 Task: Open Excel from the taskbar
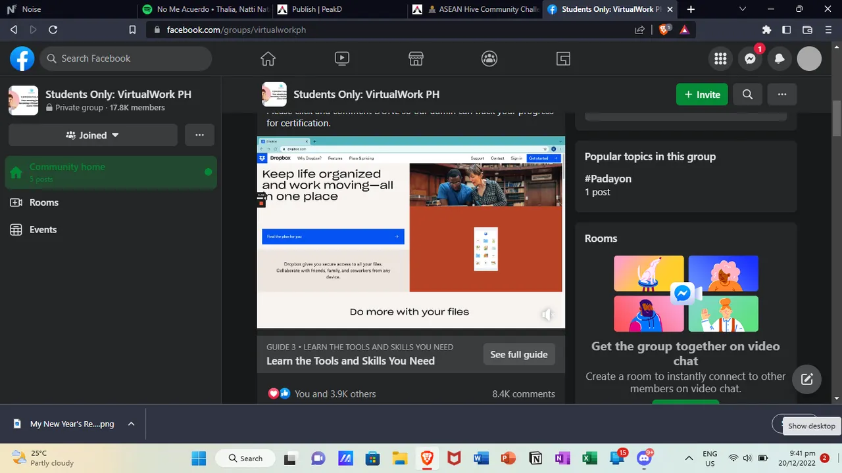pos(589,458)
